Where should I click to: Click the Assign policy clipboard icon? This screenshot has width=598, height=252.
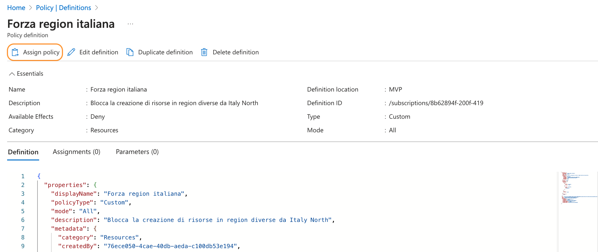[x=15, y=52]
